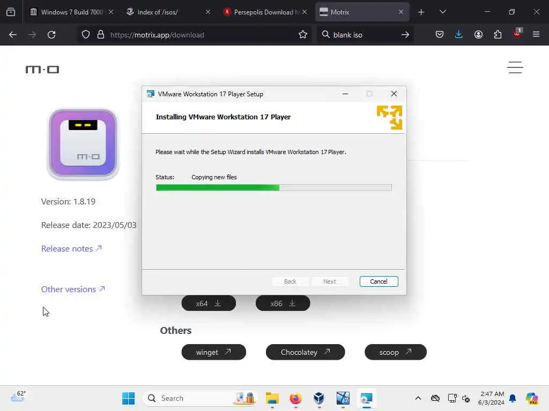This screenshot has width=549, height=411.
Task: Click the cloud sync-off tray icon
Action: pyautogui.click(x=435, y=398)
